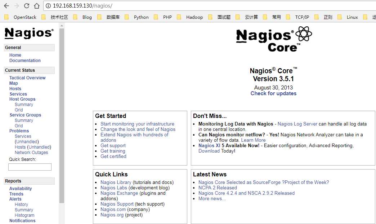The image size is (376, 224).
Task: Open the Availability report
Action: click(x=21, y=188)
